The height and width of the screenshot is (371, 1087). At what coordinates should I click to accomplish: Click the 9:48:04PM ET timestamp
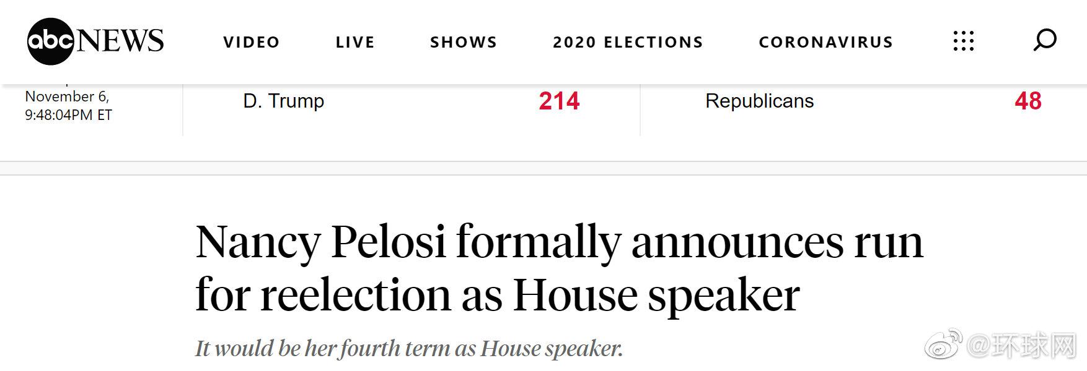[68, 115]
